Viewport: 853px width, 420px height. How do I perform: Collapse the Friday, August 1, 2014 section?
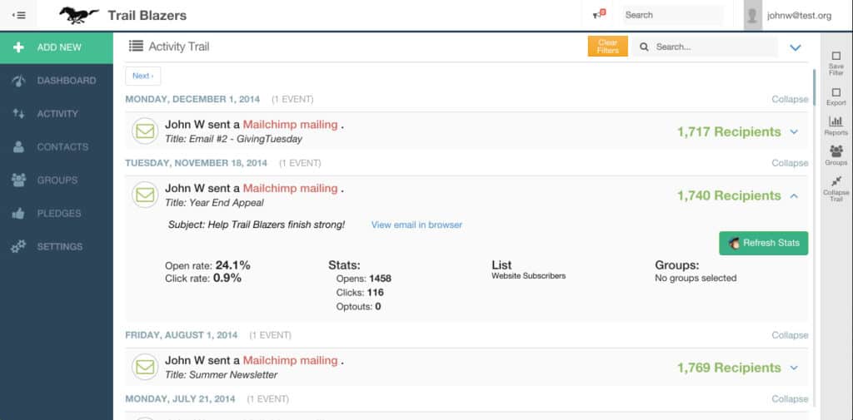790,335
